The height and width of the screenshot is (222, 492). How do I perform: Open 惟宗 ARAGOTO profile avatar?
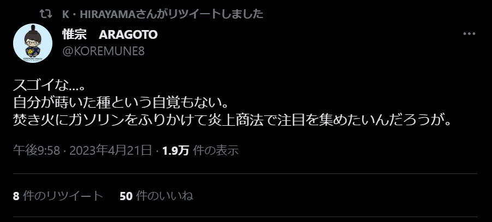click(33, 43)
